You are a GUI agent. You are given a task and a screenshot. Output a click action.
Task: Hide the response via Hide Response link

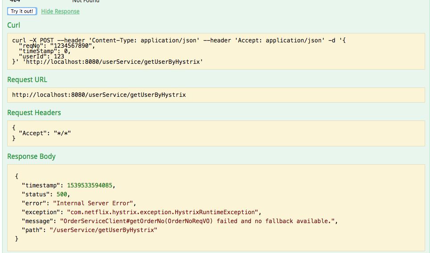(60, 11)
